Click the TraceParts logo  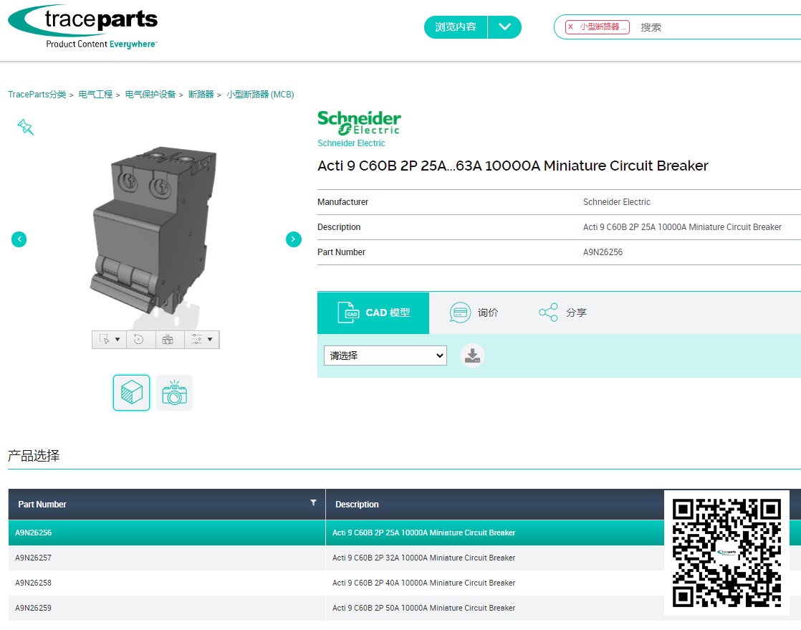(x=83, y=27)
